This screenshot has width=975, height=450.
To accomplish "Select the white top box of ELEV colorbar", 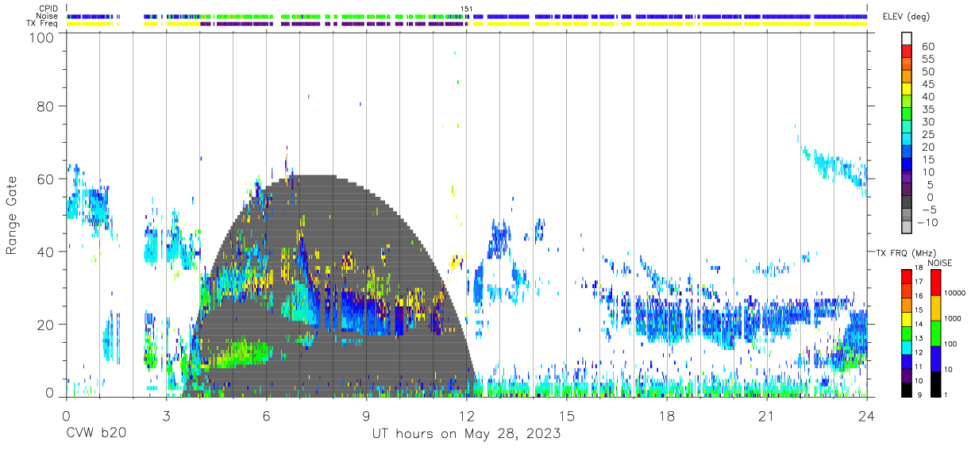I will [x=908, y=37].
